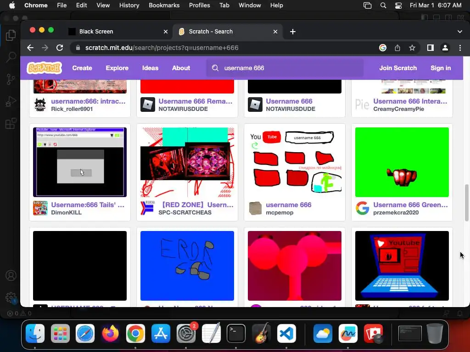Open the Chrome profile icon
This screenshot has height=352, width=470.
pyautogui.click(x=445, y=48)
